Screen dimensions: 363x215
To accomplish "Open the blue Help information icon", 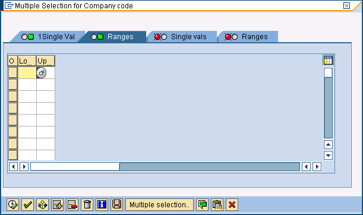I will pos(102,204).
